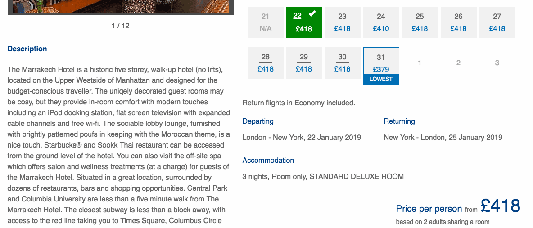
Task: Click the hotel photo thumbnail
Action: 120,7
